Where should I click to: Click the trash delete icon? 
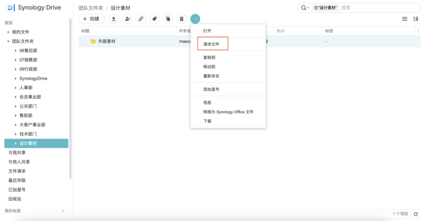point(181,19)
